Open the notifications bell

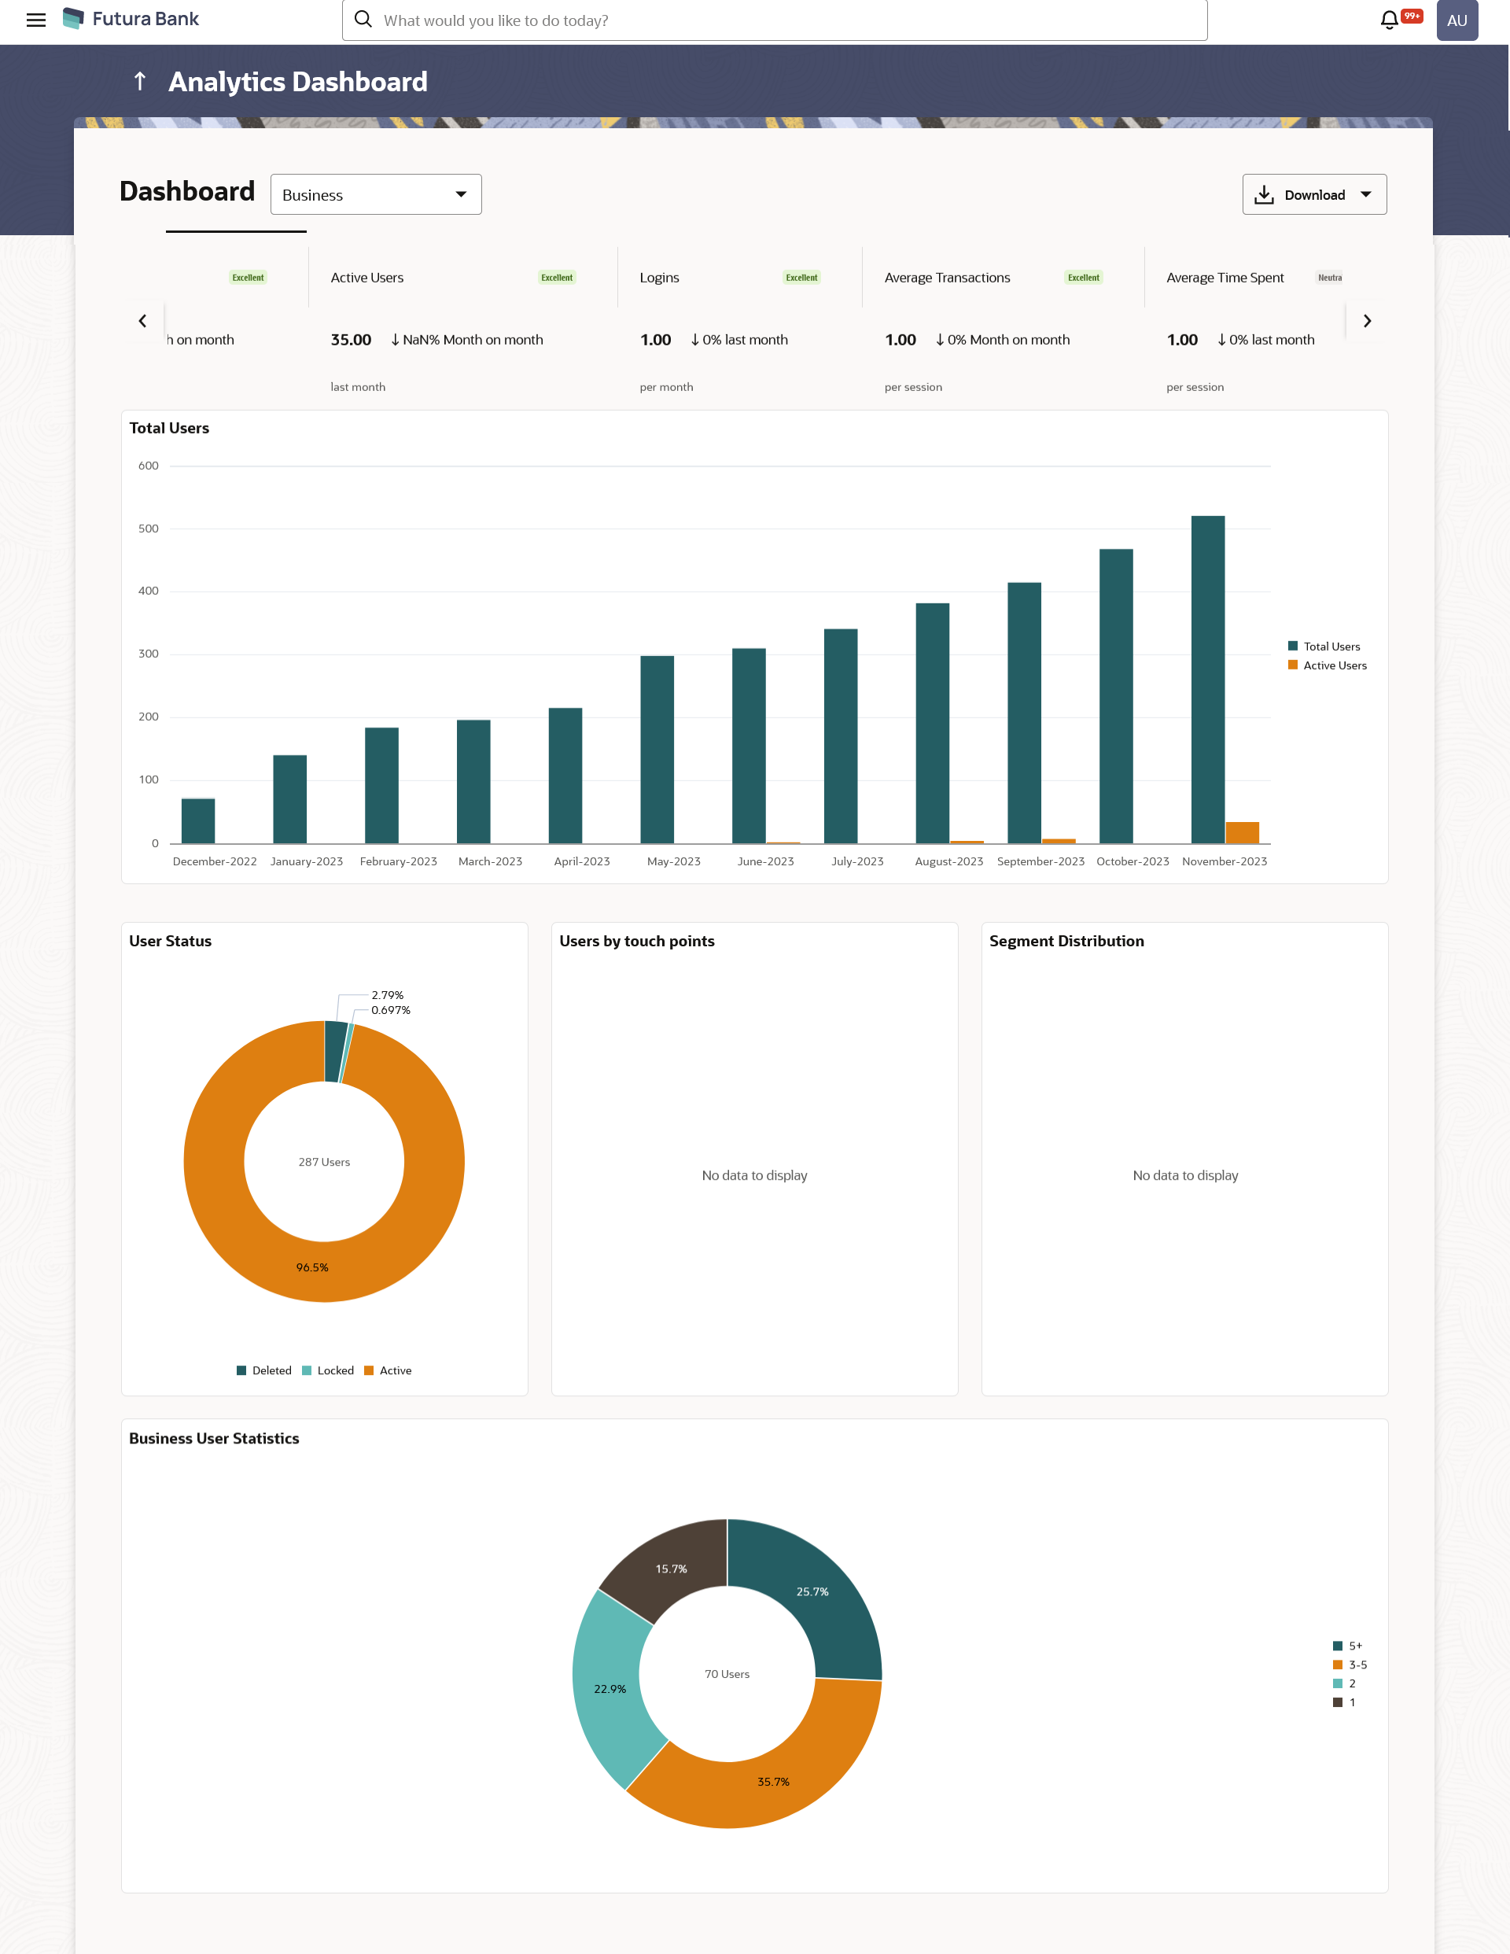pyautogui.click(x=1388, y=20)
